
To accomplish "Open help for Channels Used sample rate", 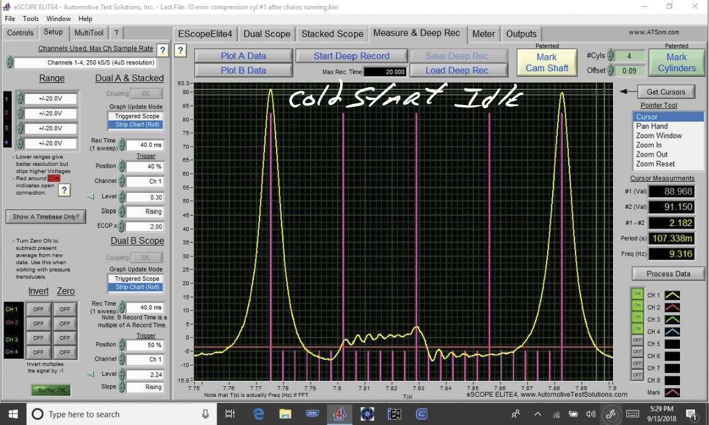I will pyautogui.click(x=162, y=50).
